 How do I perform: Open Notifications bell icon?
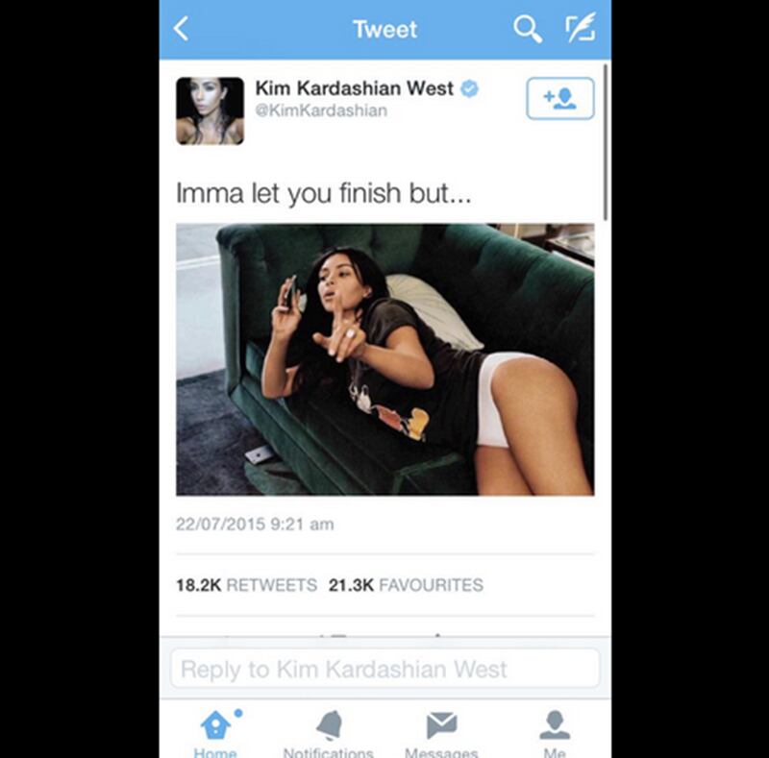pos(329,725)
